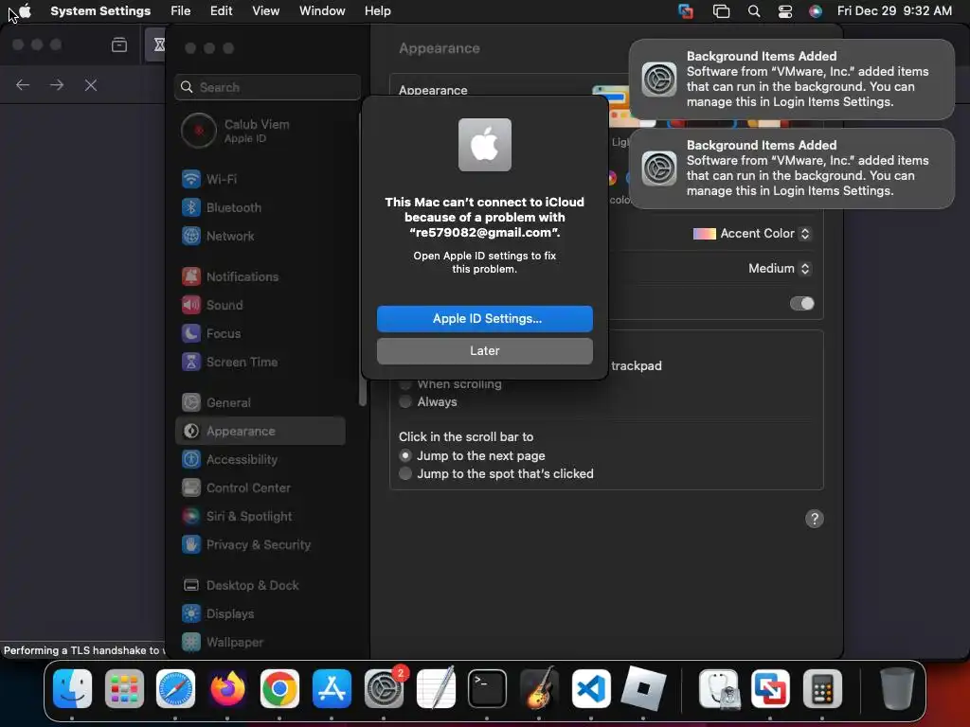Open Terminal from the Dock

tap(488, 689)
